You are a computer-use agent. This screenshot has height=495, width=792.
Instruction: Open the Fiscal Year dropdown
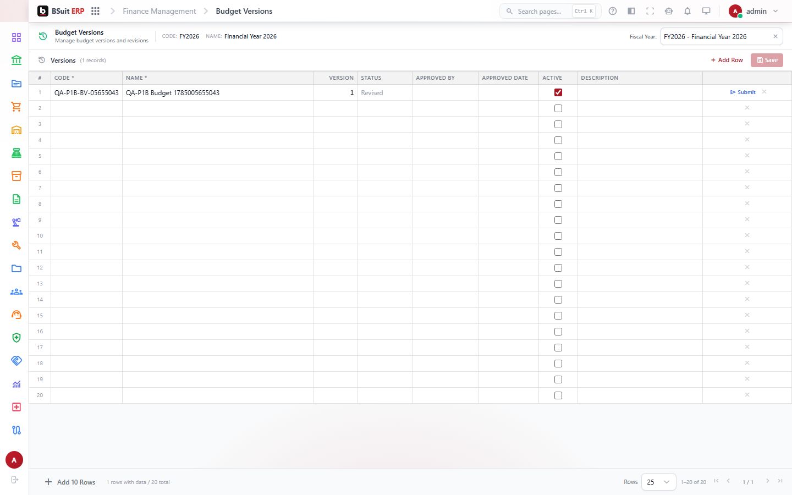[x=721, y=36]
